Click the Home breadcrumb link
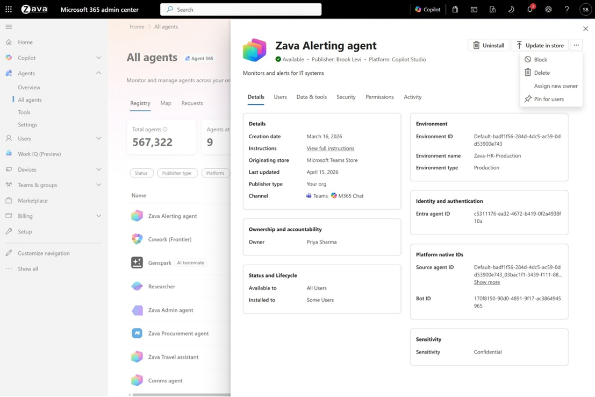595x397 pixels. pos(137,26)
